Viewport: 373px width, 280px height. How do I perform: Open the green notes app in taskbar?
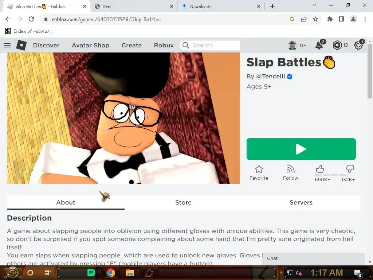[91, 273]
